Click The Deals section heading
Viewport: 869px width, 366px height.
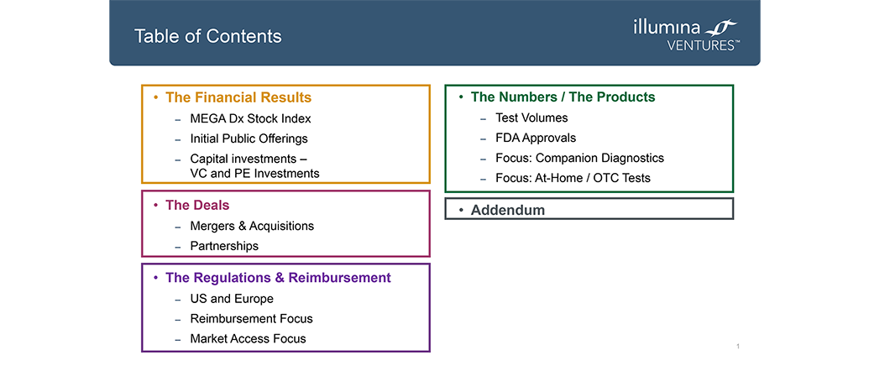(x=197, y=206)
